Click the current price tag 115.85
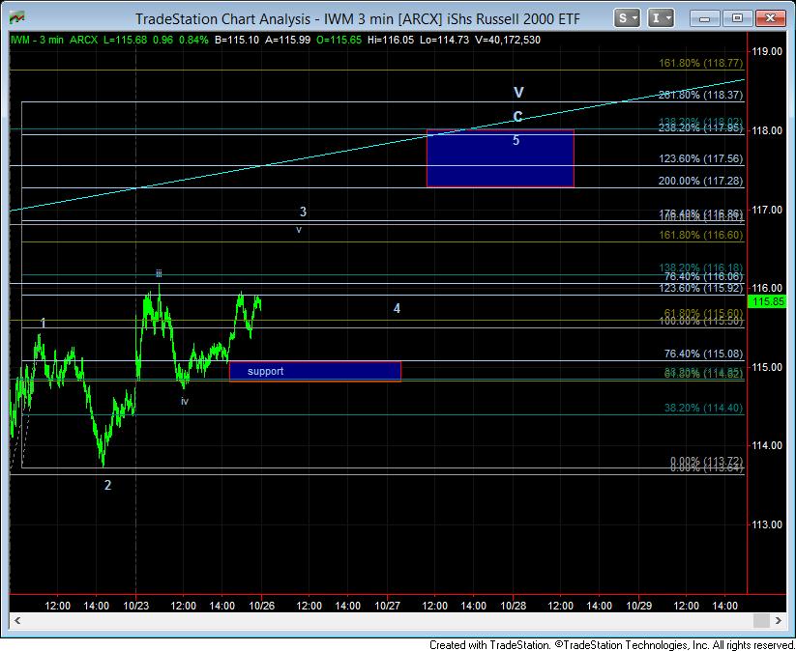 pyautogui.click(x=768, y=301)
